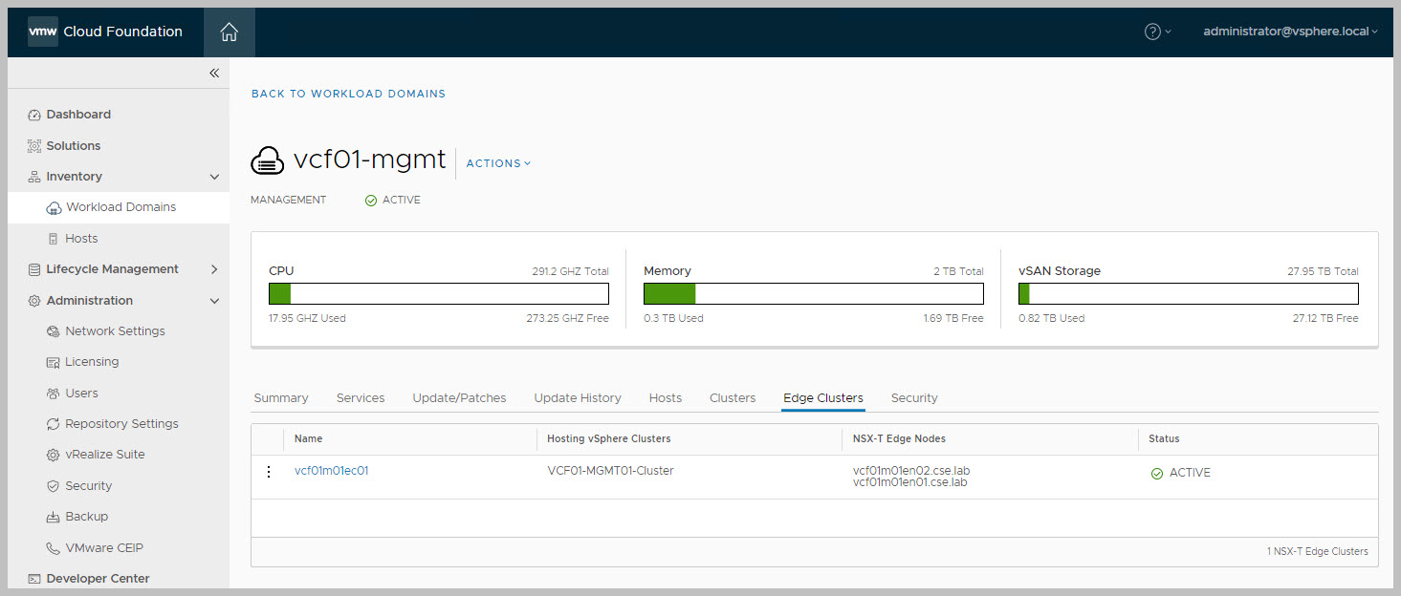
Task: Click the Home icon in top bar
Action: (x=229, y=32)
